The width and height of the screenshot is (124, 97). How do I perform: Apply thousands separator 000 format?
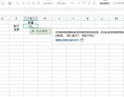pos(84,3)
